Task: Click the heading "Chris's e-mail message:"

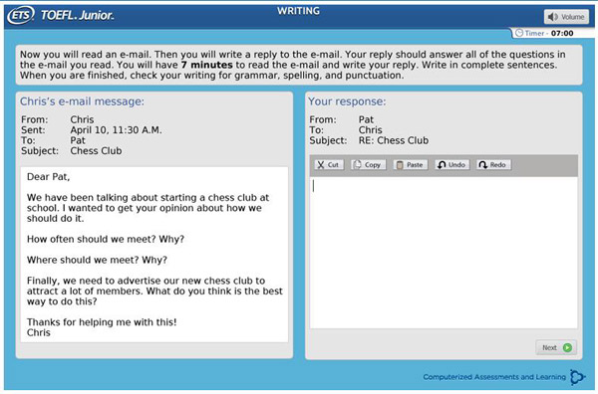Action: 82,101
